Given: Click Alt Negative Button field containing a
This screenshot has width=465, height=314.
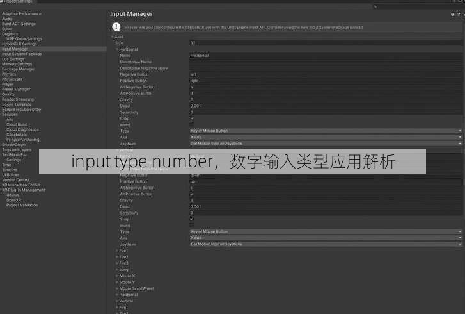Looking at the screenshot, I should click(x=326, y=87).
